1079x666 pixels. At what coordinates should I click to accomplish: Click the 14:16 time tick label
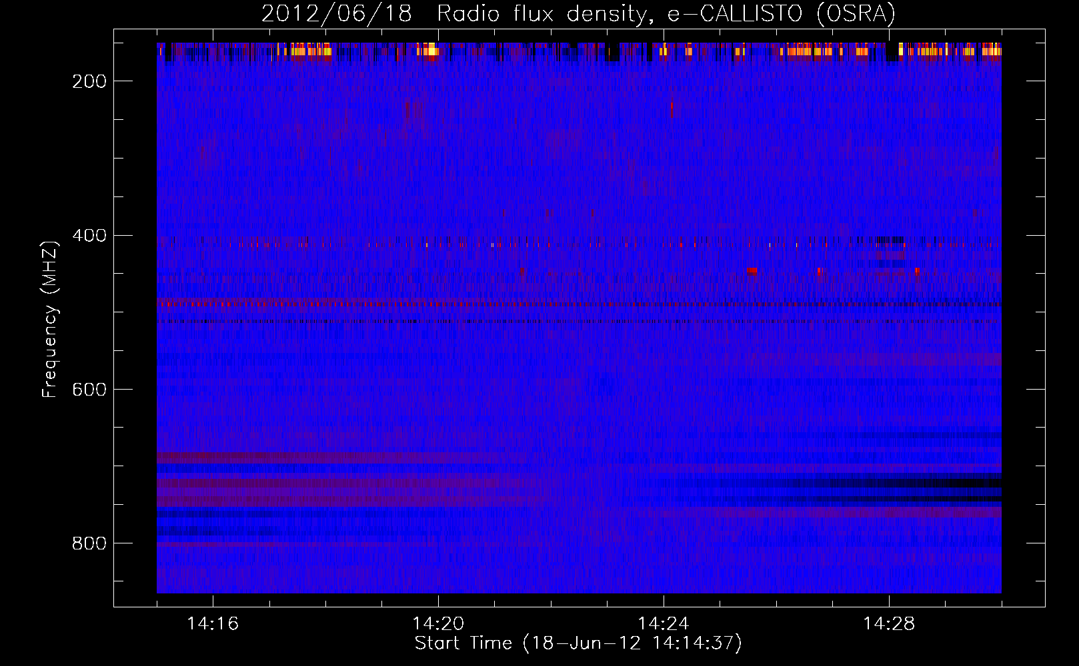213,624
